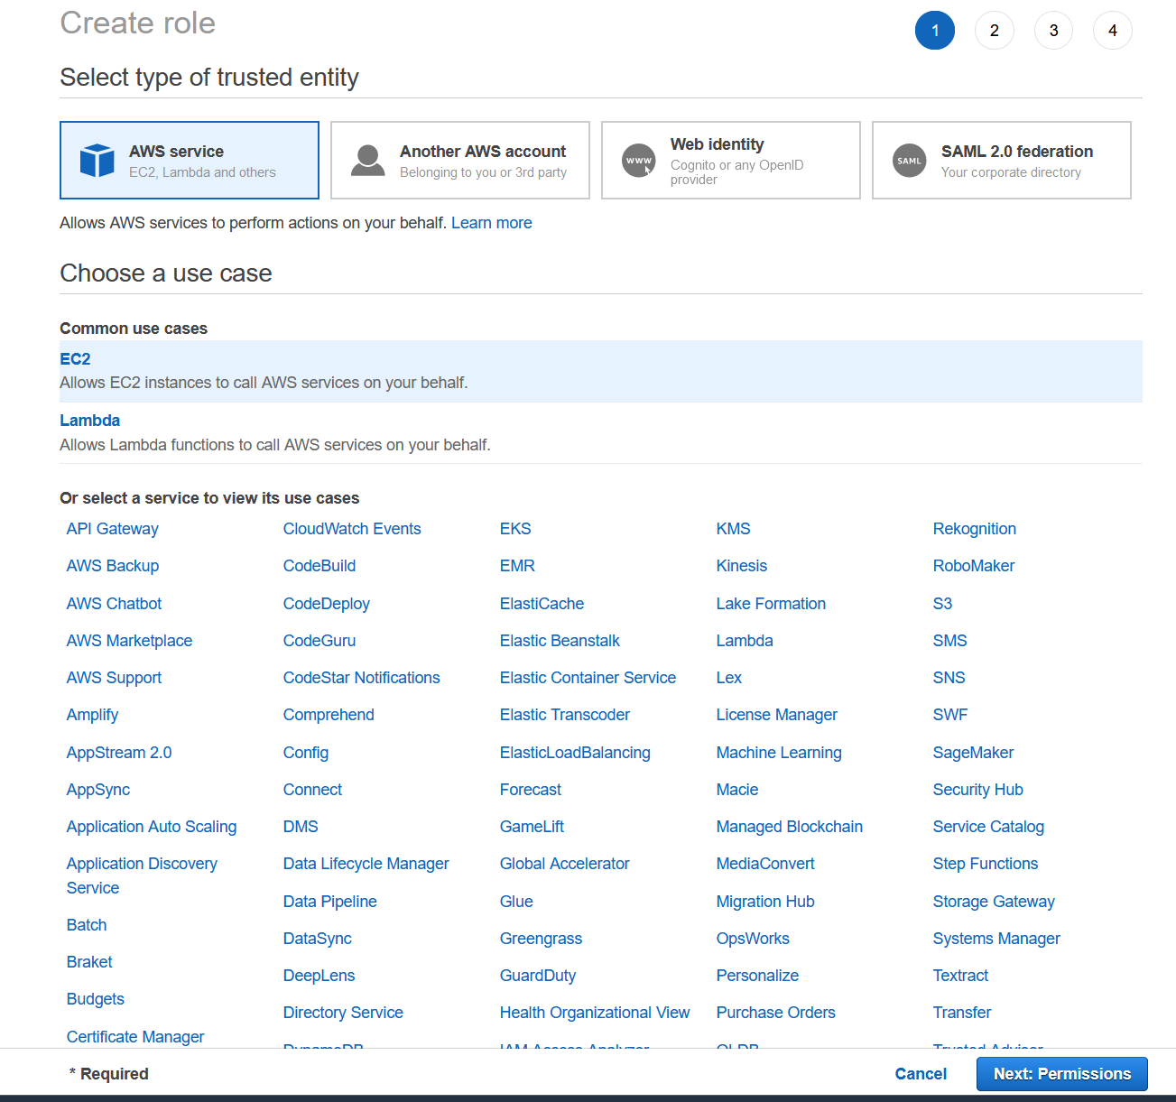The image size is (1176, 1102).
Task: Open the Rekognition service
Action: tap(975, 529)
